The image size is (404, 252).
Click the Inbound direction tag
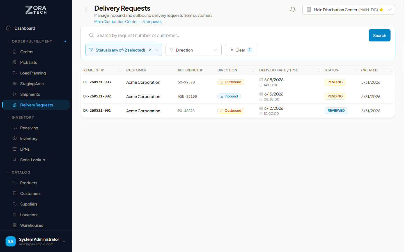(229, 96)
